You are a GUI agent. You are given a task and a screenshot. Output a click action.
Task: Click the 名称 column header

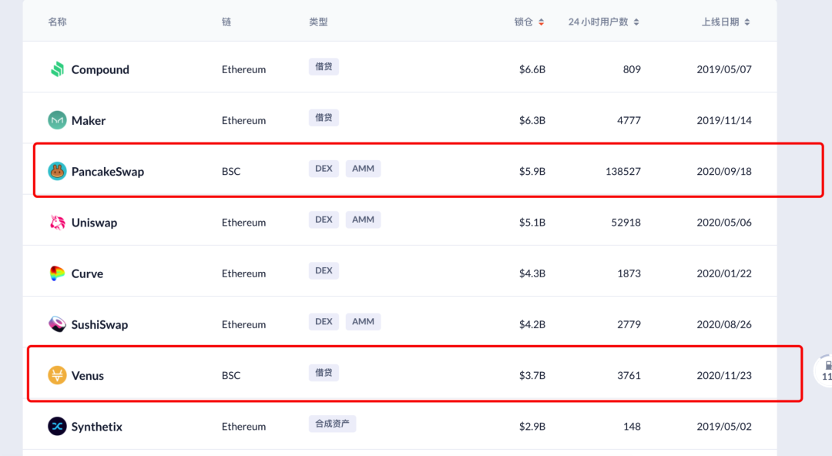[58, 22]
